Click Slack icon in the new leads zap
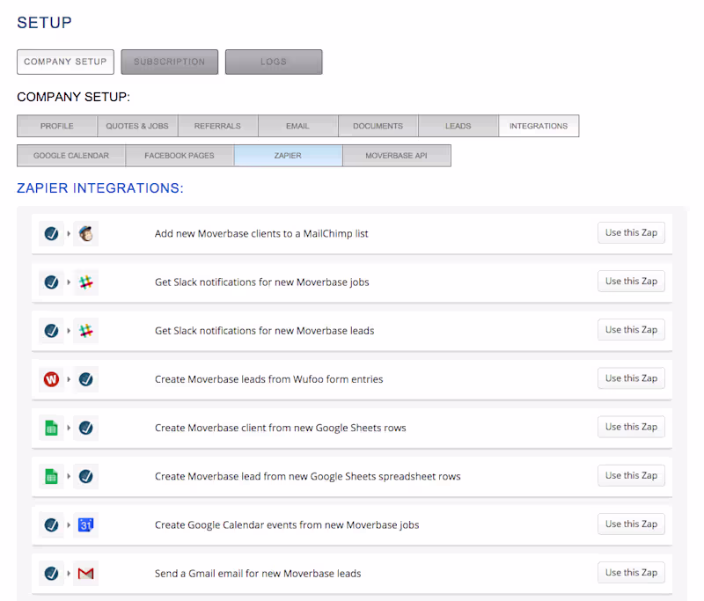704x601 pixels. click(85, 331)
